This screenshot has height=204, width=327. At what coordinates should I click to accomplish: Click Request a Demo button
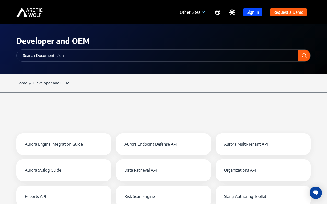(288, 12)
